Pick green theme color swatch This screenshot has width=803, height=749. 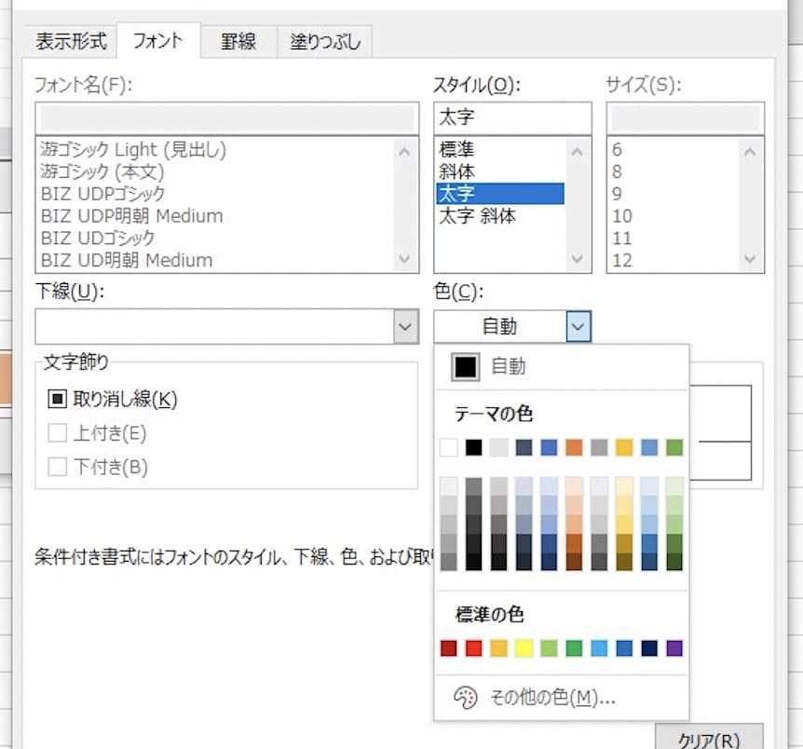[x=674, y=447]
